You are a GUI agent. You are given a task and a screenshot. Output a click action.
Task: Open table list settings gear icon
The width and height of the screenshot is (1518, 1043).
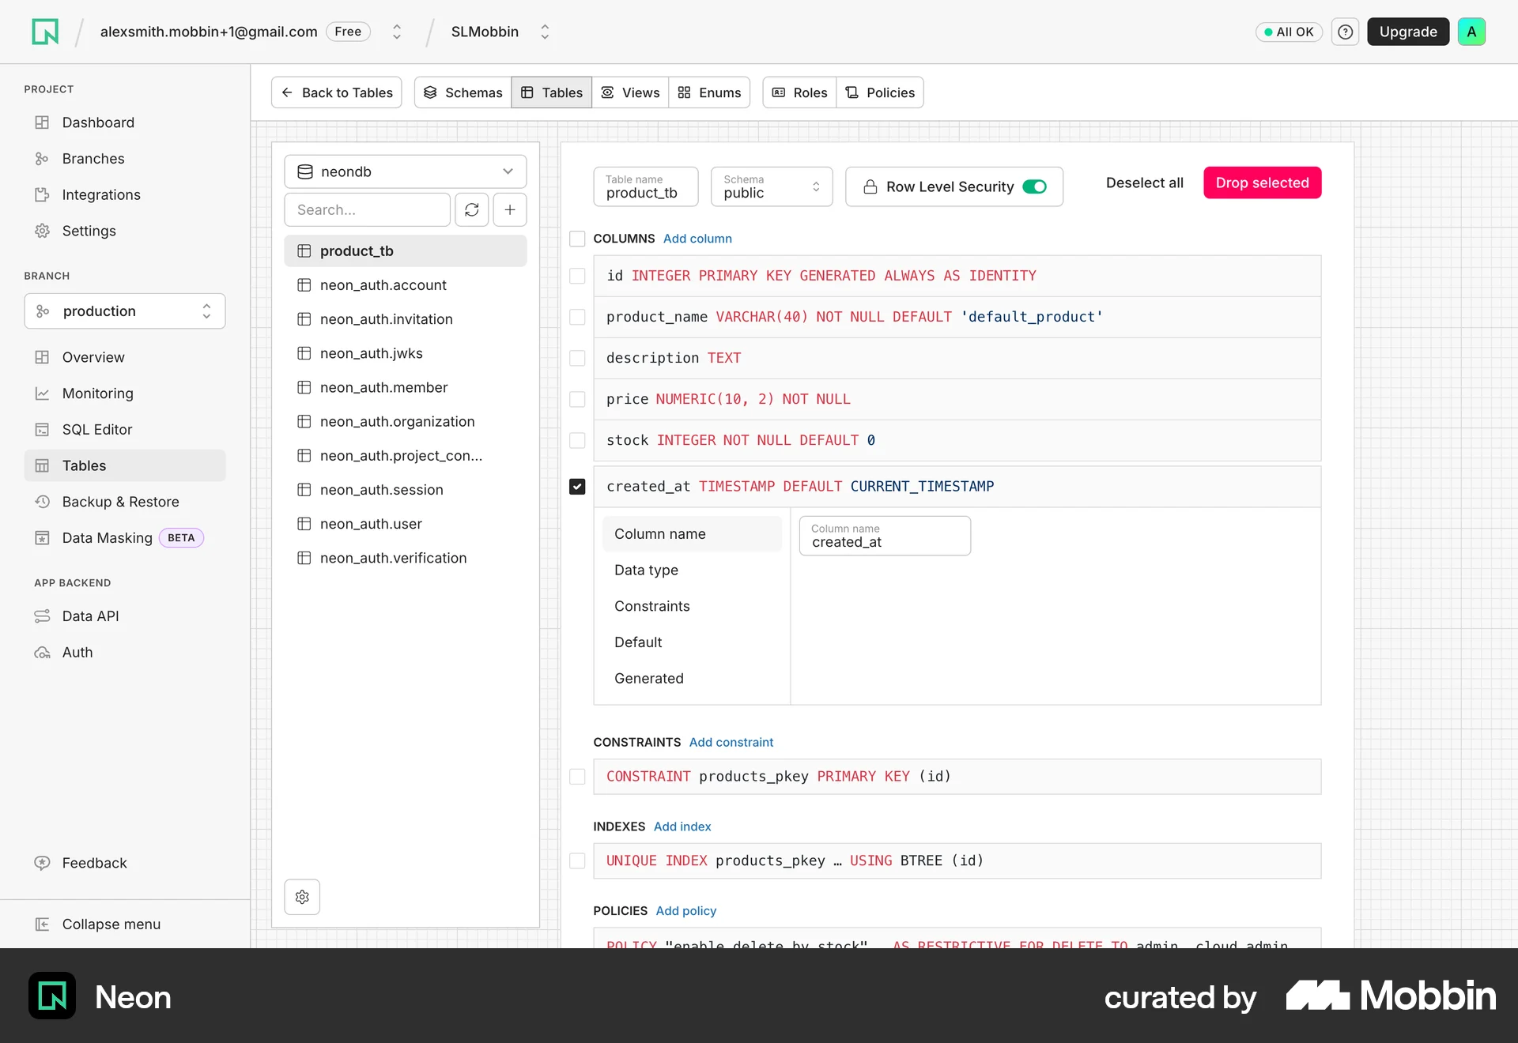[x=302, y=897]
